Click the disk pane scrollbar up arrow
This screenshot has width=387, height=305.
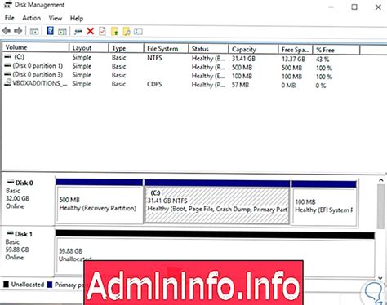coord(381,180)
